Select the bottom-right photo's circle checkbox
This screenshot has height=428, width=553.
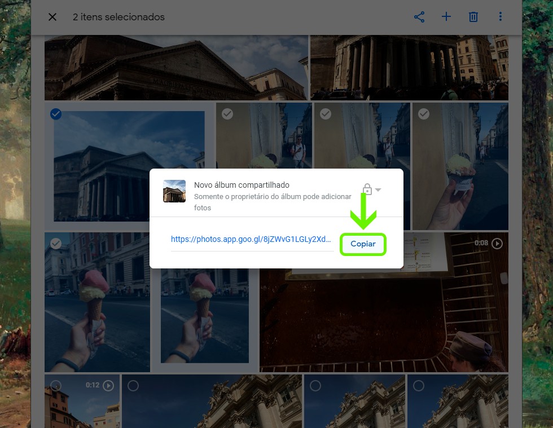click(419, 386)
